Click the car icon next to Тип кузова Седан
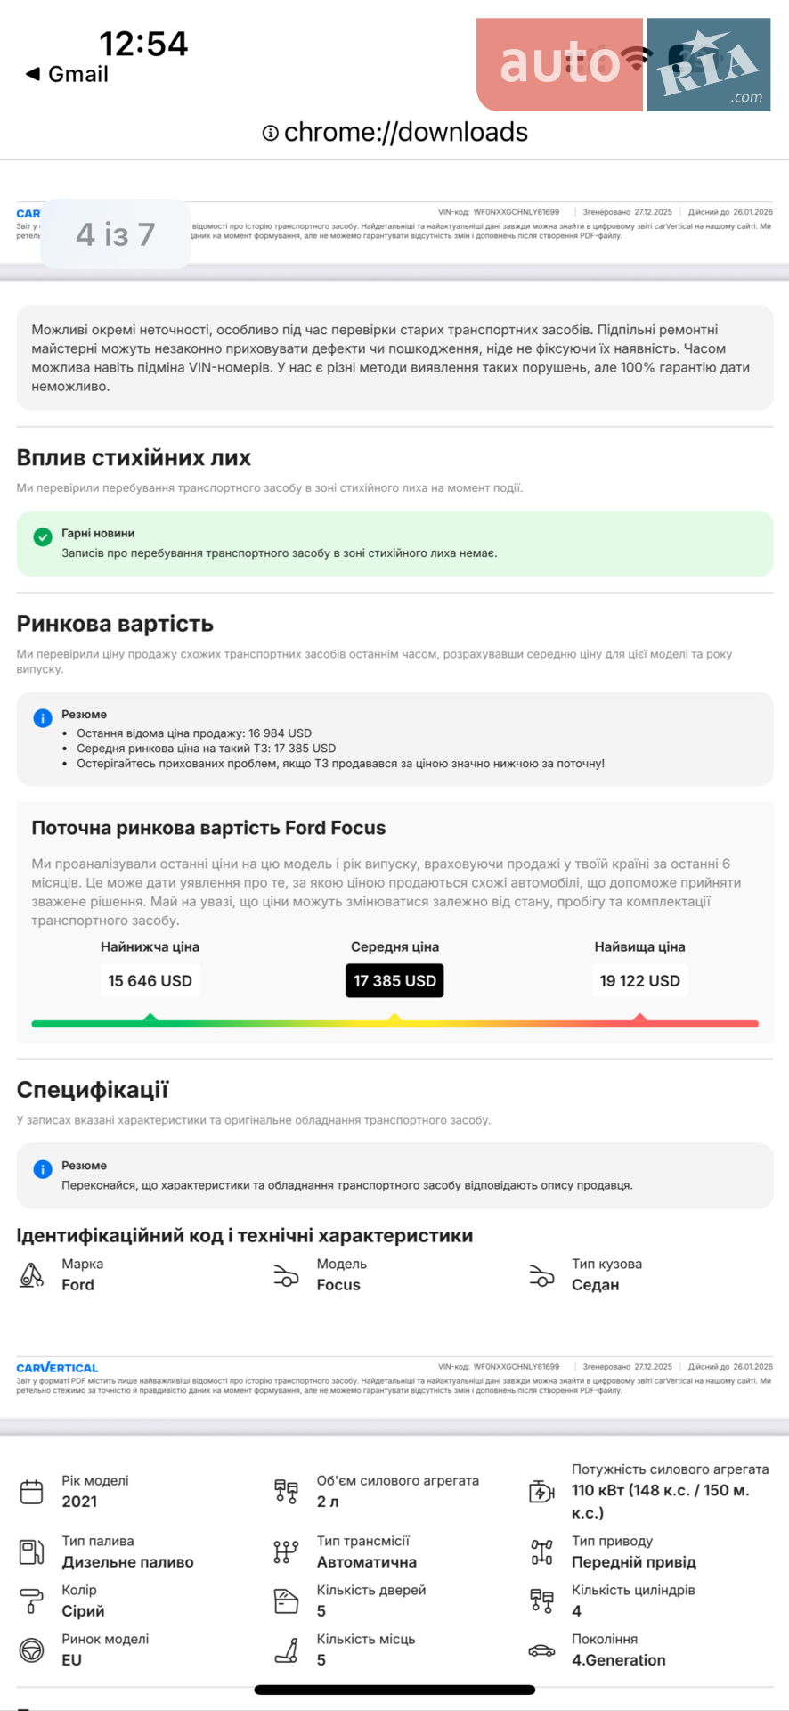 [x=541, y=1275]
